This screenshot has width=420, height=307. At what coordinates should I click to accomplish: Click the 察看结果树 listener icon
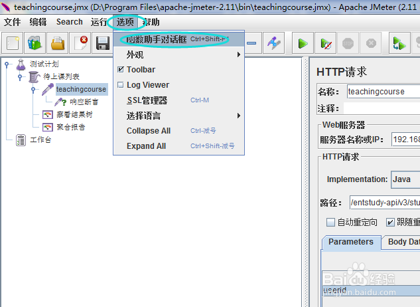coord(48,115)
